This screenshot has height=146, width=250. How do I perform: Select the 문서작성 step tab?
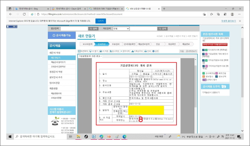[102, 44]
